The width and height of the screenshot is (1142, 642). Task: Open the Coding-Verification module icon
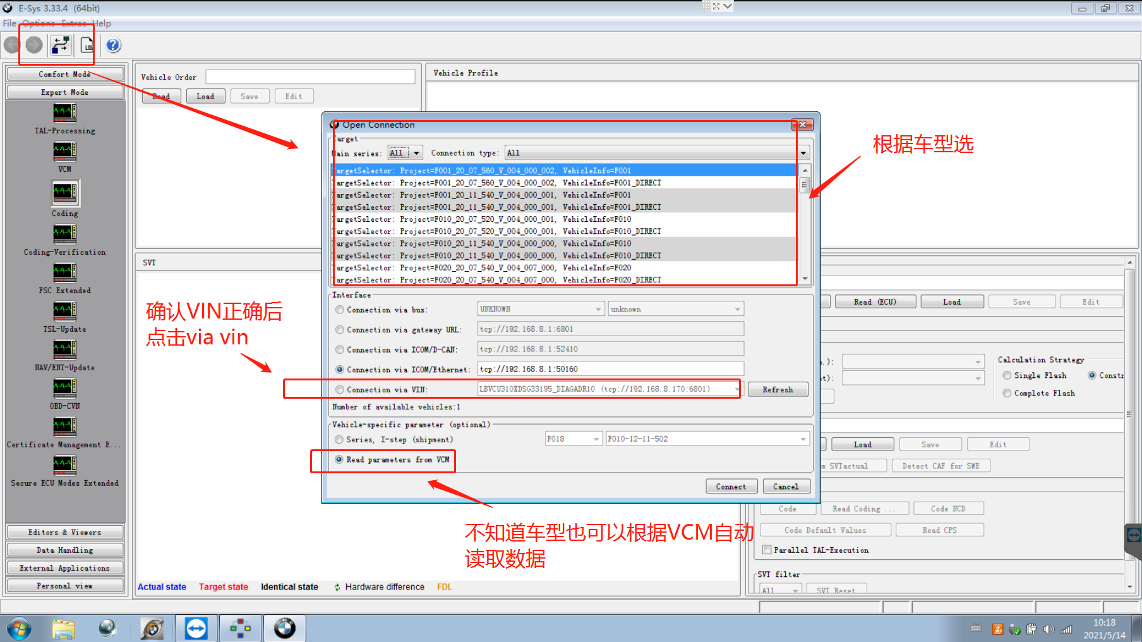[x=64, y=234]
